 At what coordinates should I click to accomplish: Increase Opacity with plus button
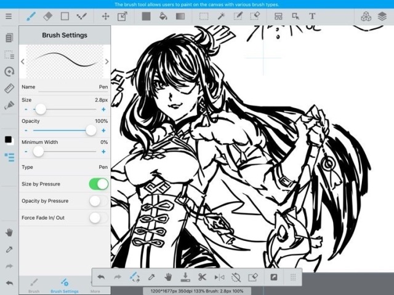click(103, 130)
